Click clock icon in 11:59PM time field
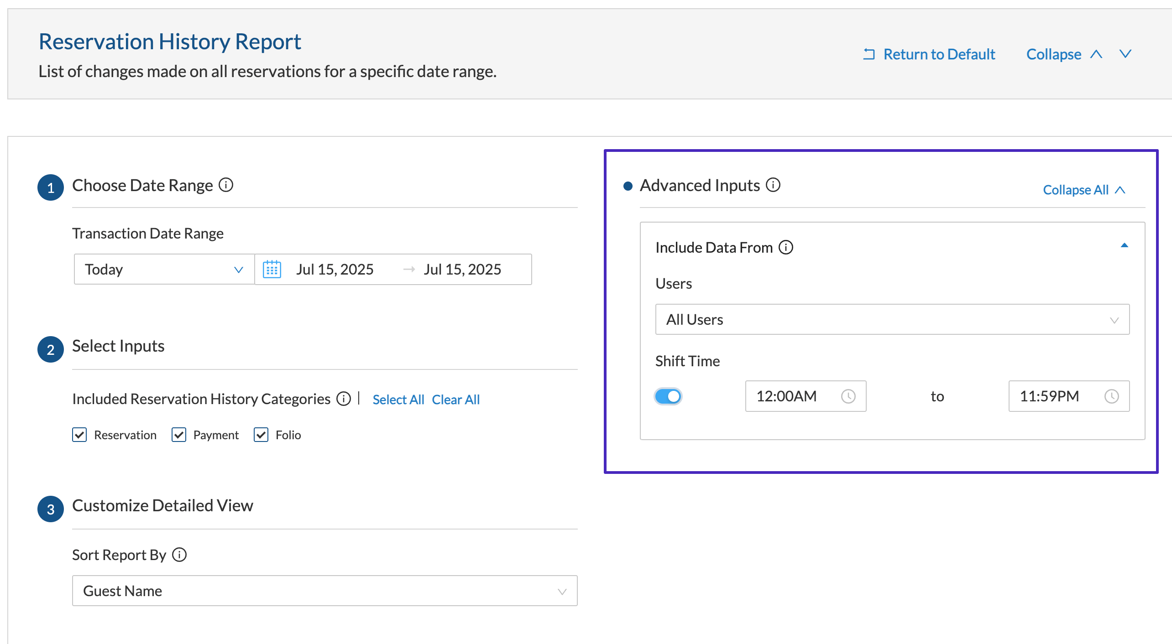 [x=1111, y=396]
